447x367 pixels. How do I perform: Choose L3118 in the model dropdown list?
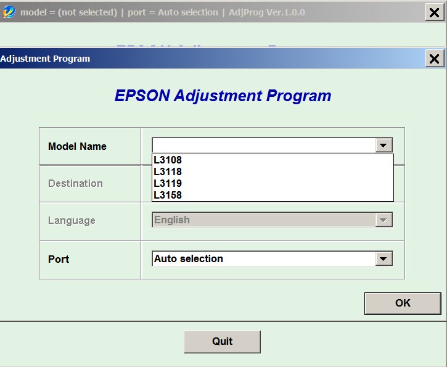click(x=273, y=171)
